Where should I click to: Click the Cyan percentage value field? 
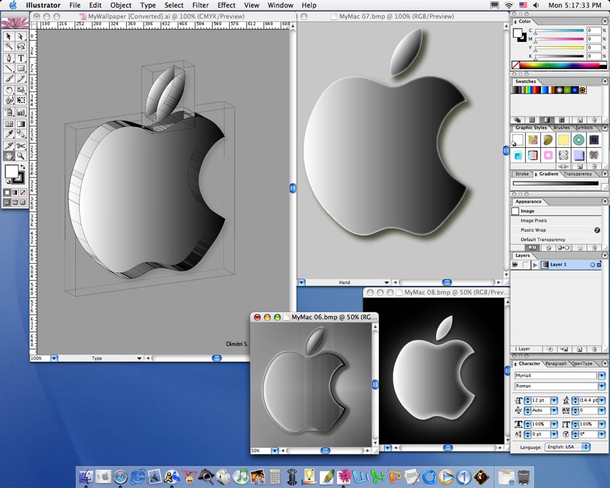(594, 30)
